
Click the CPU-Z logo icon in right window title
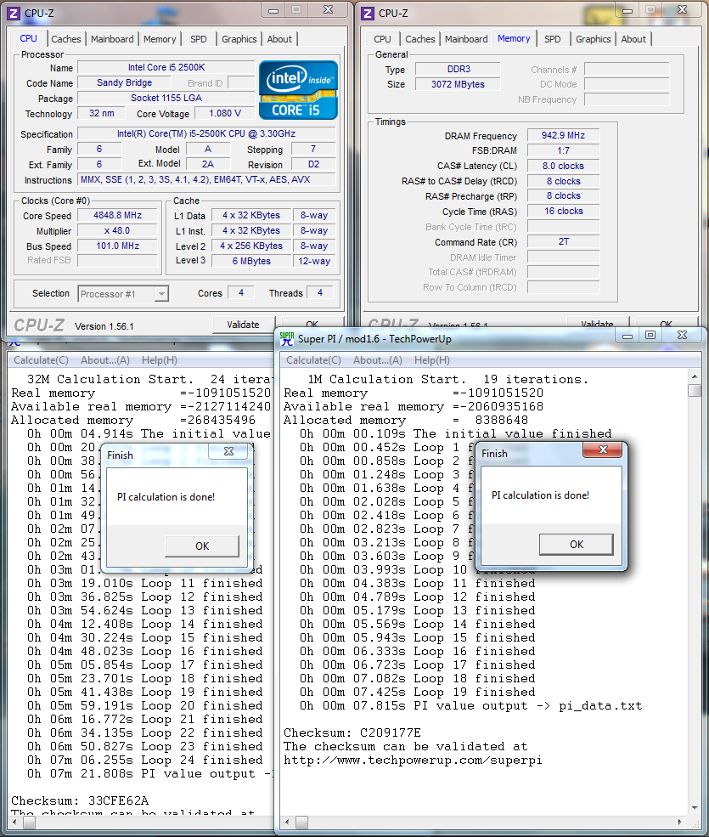point(368,14)
